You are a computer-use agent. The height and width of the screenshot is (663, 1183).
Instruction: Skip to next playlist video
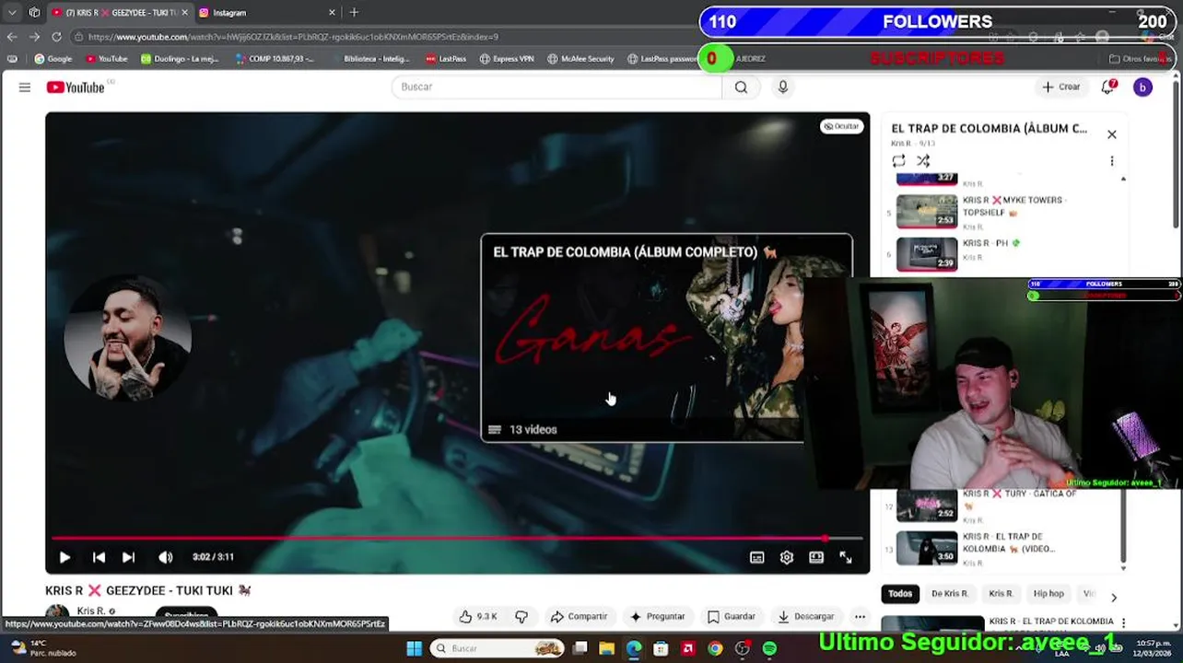(x=128, y=557)
